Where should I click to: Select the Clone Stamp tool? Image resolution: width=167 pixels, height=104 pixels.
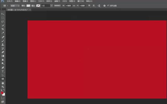coord(3,45)
